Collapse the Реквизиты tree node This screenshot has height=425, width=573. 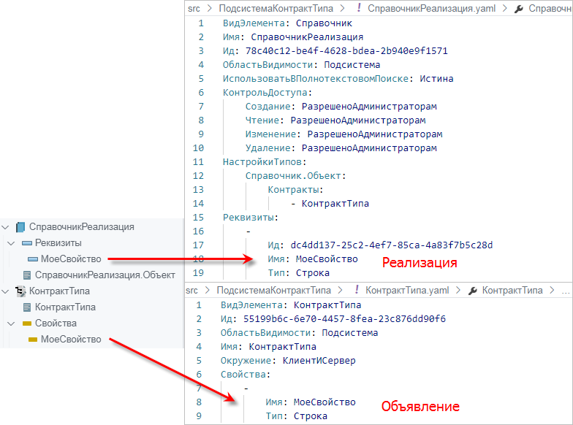pos(11,243)
